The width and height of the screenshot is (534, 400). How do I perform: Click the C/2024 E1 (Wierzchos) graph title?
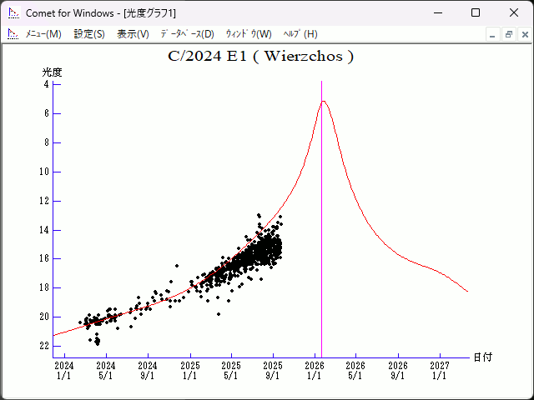coord(261,57)
